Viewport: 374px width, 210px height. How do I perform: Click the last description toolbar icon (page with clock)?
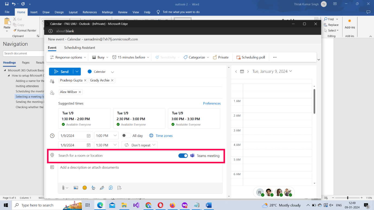click(120, 188)
